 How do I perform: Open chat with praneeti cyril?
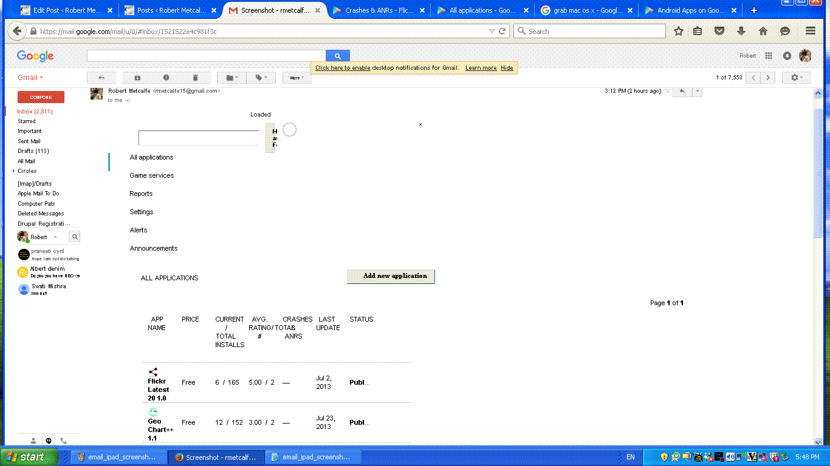(x=49, y=254)
